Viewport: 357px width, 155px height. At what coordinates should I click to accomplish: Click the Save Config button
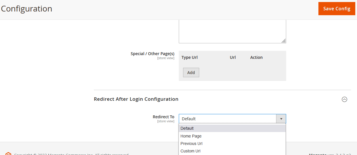[x=337, y=9]
